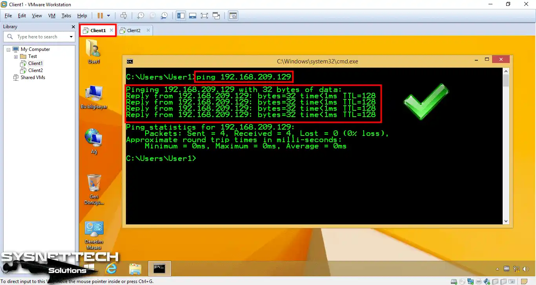Click the hard disk status icon in VM status bar

point(454,281)
